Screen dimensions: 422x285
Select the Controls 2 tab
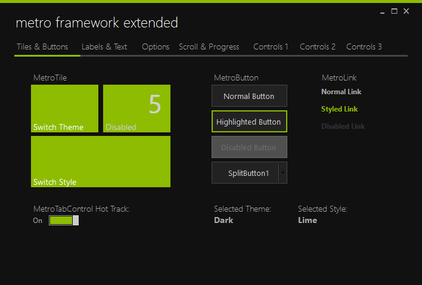318,47
